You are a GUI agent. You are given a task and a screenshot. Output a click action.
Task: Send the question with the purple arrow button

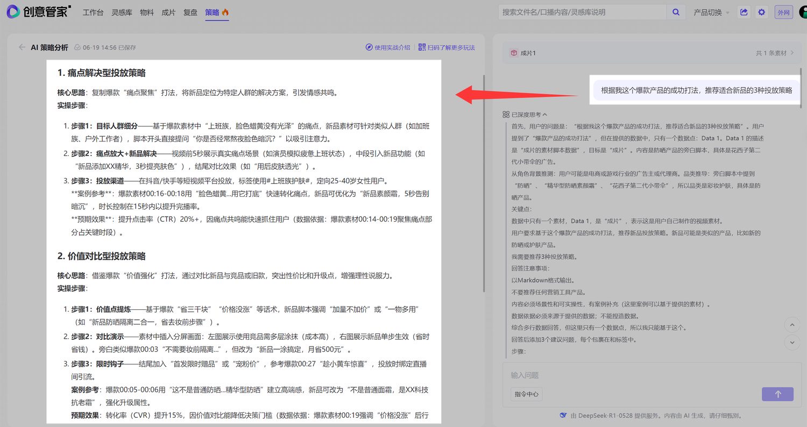tap(777, 394)
